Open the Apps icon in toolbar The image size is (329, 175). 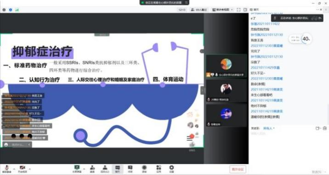(159, 169)
